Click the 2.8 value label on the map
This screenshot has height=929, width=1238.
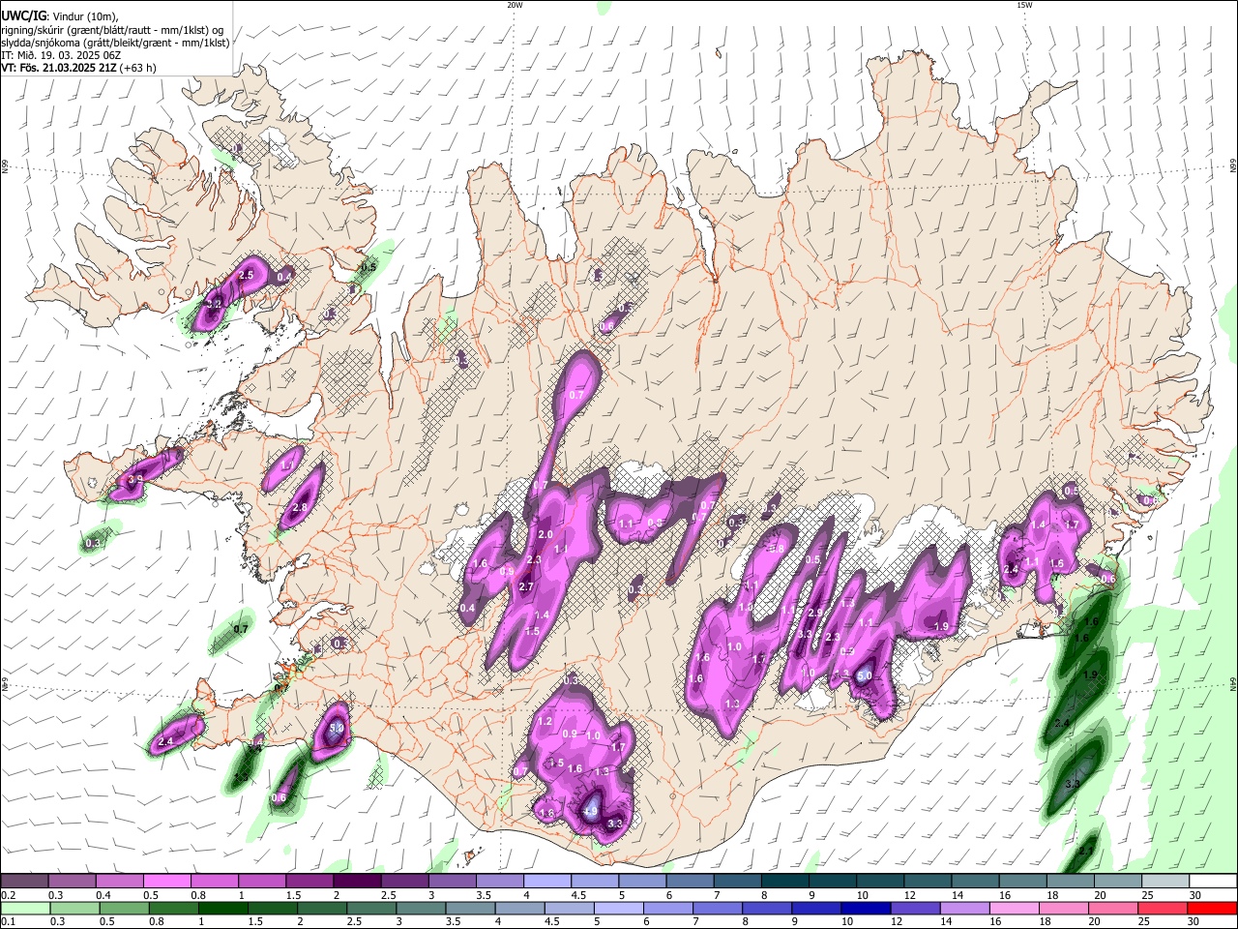tap(299, 507)
